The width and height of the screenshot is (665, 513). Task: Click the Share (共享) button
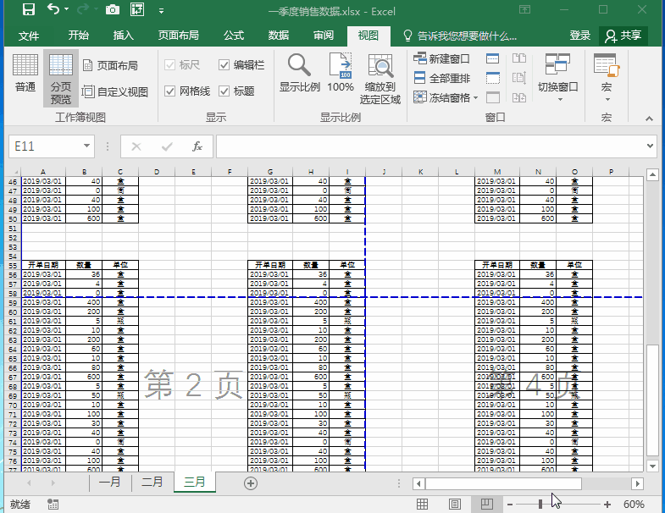coord(623,36)
